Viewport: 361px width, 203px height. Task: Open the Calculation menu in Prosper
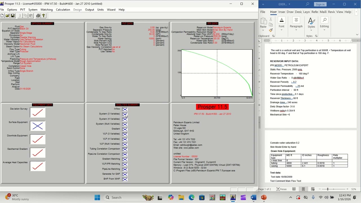click(63, 10)
